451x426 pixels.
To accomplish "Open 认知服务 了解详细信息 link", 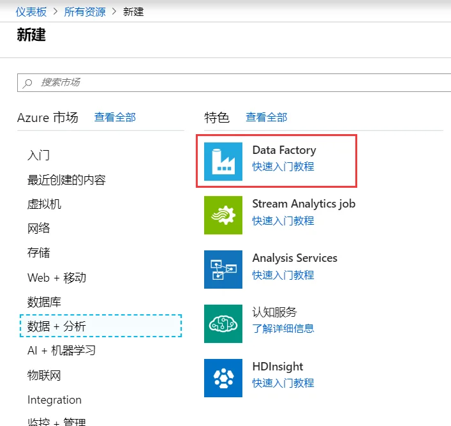I will [283, 328].
